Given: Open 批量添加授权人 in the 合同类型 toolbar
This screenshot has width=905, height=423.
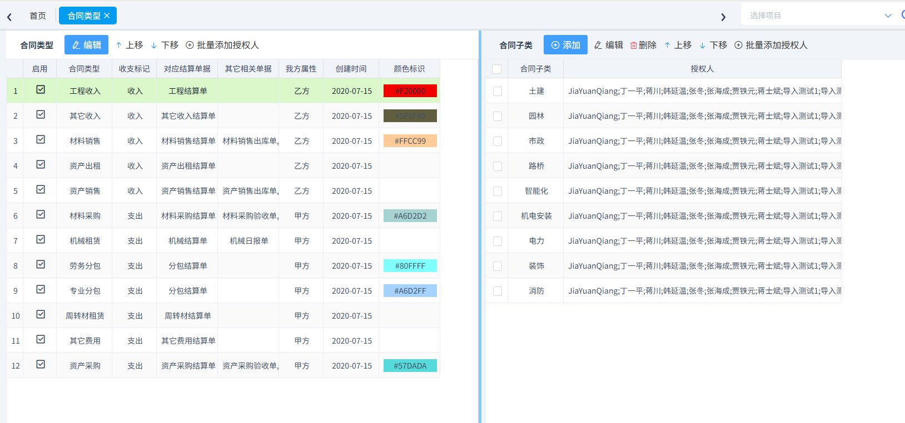Looking at the screenshot, I should [222, 45].
